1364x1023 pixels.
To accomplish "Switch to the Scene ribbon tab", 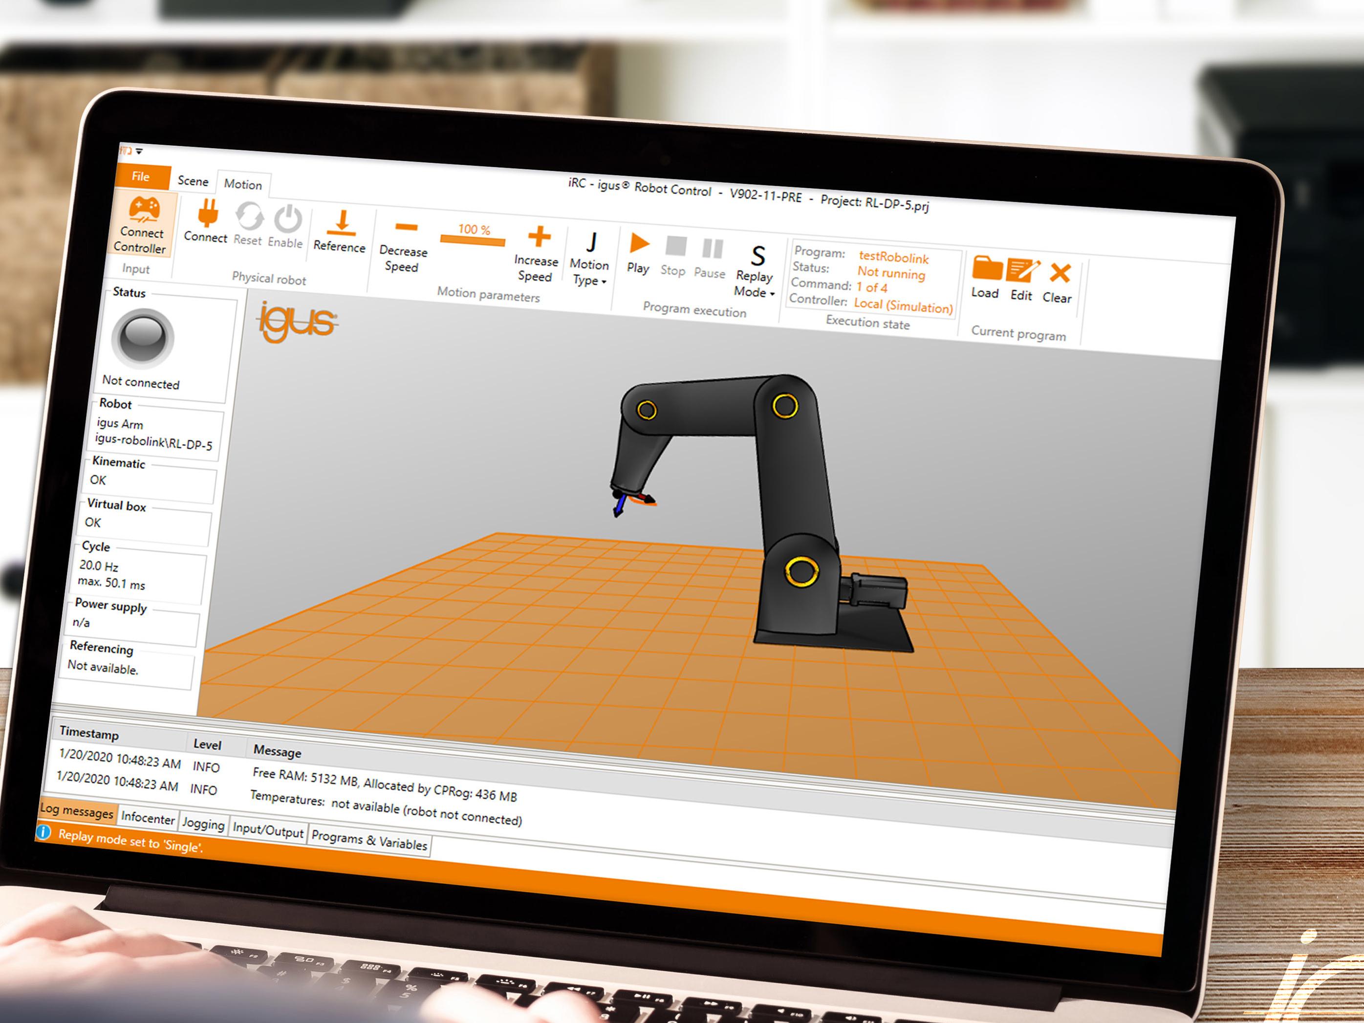I will point(193,181).
